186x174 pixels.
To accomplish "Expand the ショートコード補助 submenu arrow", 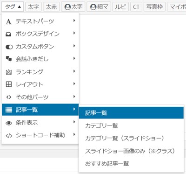I will click(x=74, y=134).
